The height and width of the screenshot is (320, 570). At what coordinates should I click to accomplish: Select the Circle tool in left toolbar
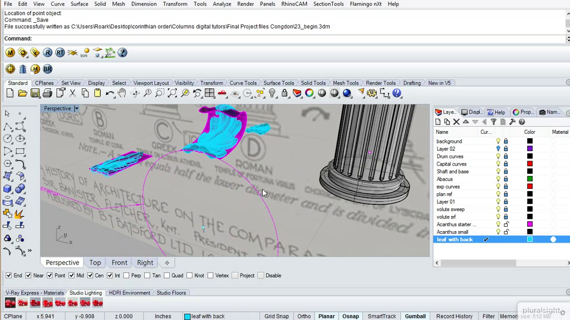pos(7,138)
